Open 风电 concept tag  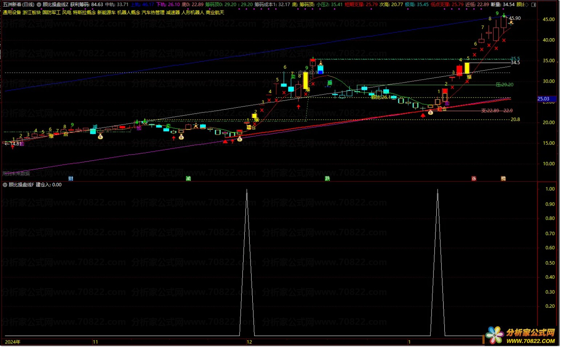67,12
